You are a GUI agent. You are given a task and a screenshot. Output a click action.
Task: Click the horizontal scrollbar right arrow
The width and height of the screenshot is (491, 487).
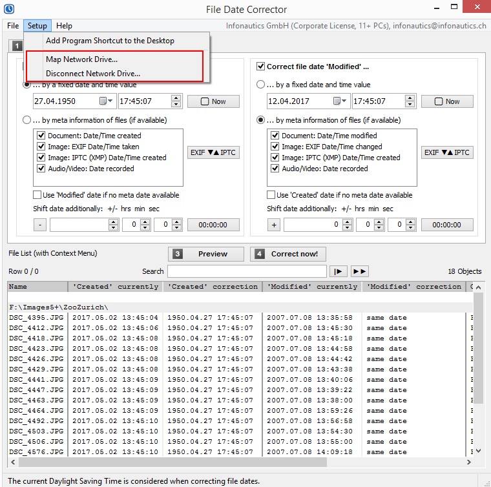469,462
